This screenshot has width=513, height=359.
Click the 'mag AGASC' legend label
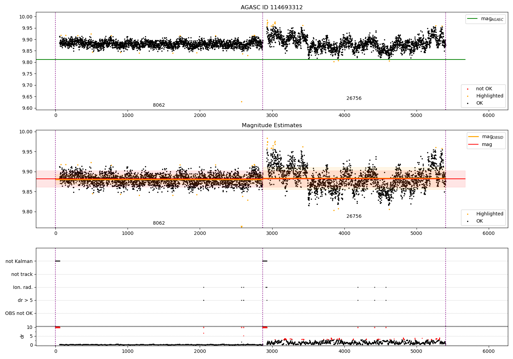[492, 19]
